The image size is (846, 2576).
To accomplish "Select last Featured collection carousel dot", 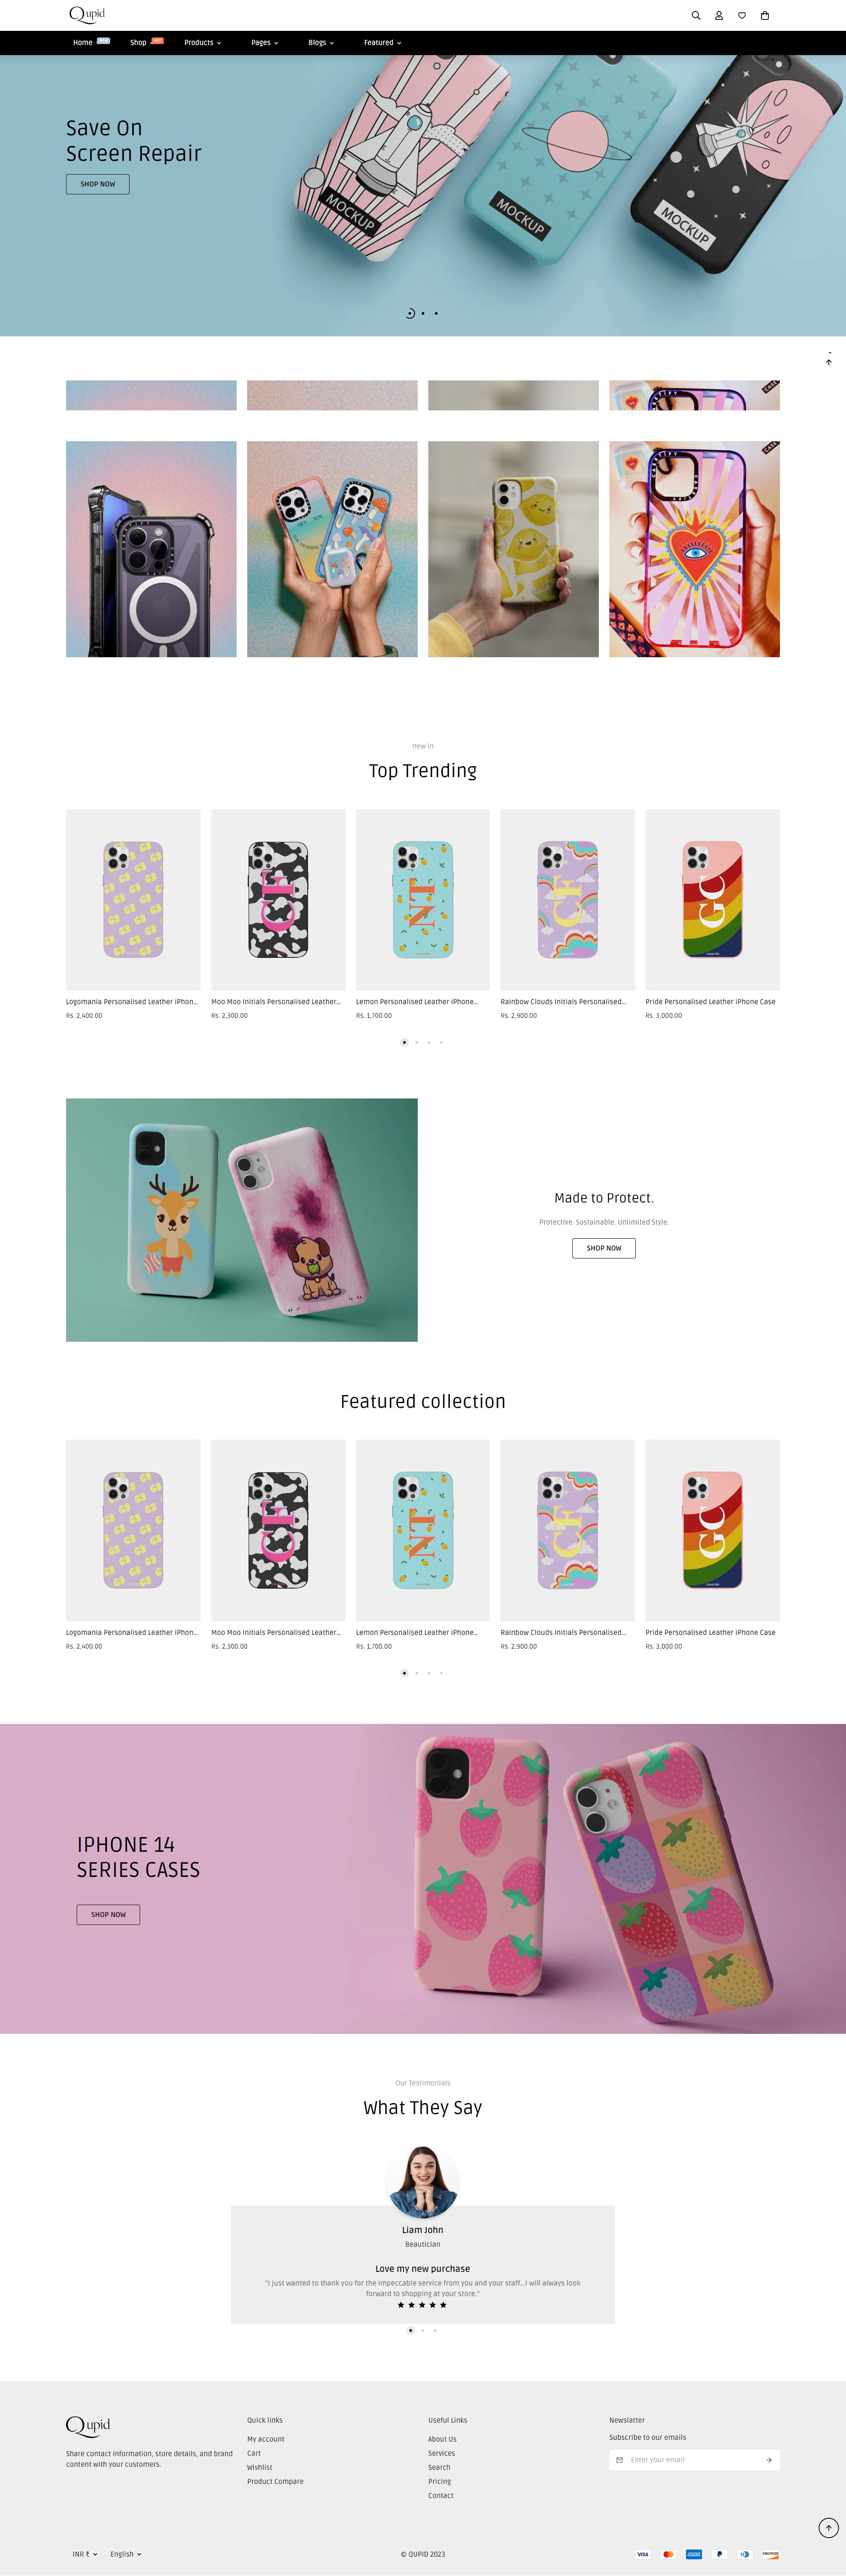I will (x=441, y=1672).
